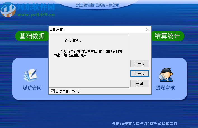Click the 结算统计 green button

(168, 36)
